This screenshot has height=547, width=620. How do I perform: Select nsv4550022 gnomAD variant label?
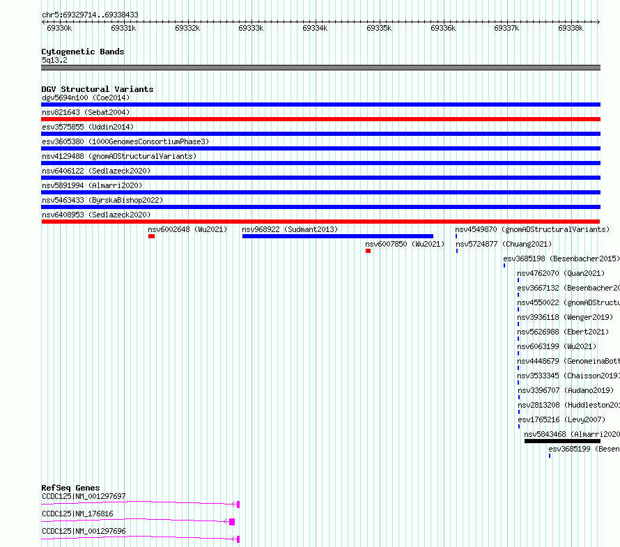(568, 302)
